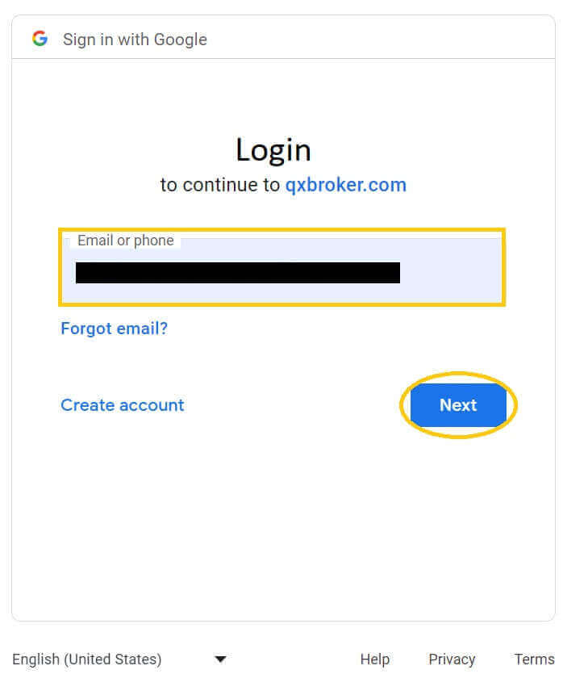Select the Login heading text

tap(273, 150)
